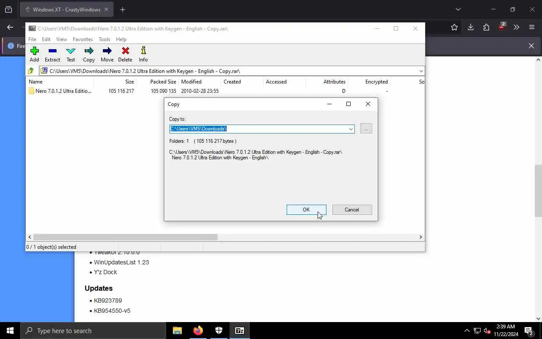Dismiss the Firefox notification bar

[x=531, y=46]
